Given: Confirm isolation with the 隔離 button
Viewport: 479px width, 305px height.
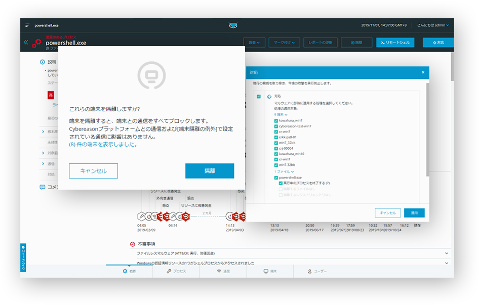Looking at the screenshot, I should 210,170.
